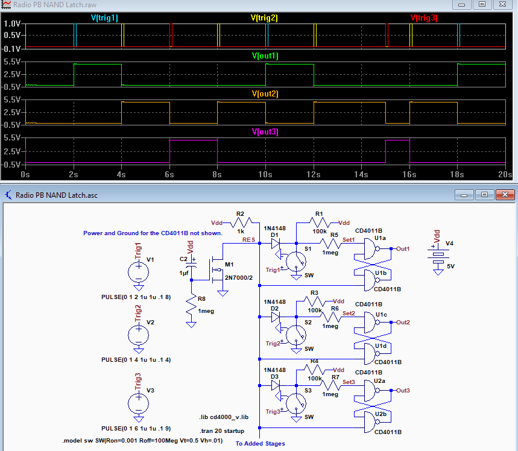The height and width of the screenshot is (451, 518).
Task: Click the V4 battery symbol
Action: point(438,259)
